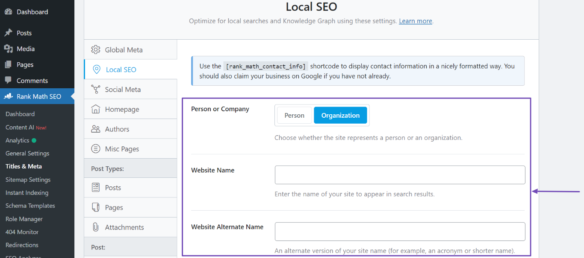
Task: Go to the Homepage settings tab
Action: coord(130,109)
